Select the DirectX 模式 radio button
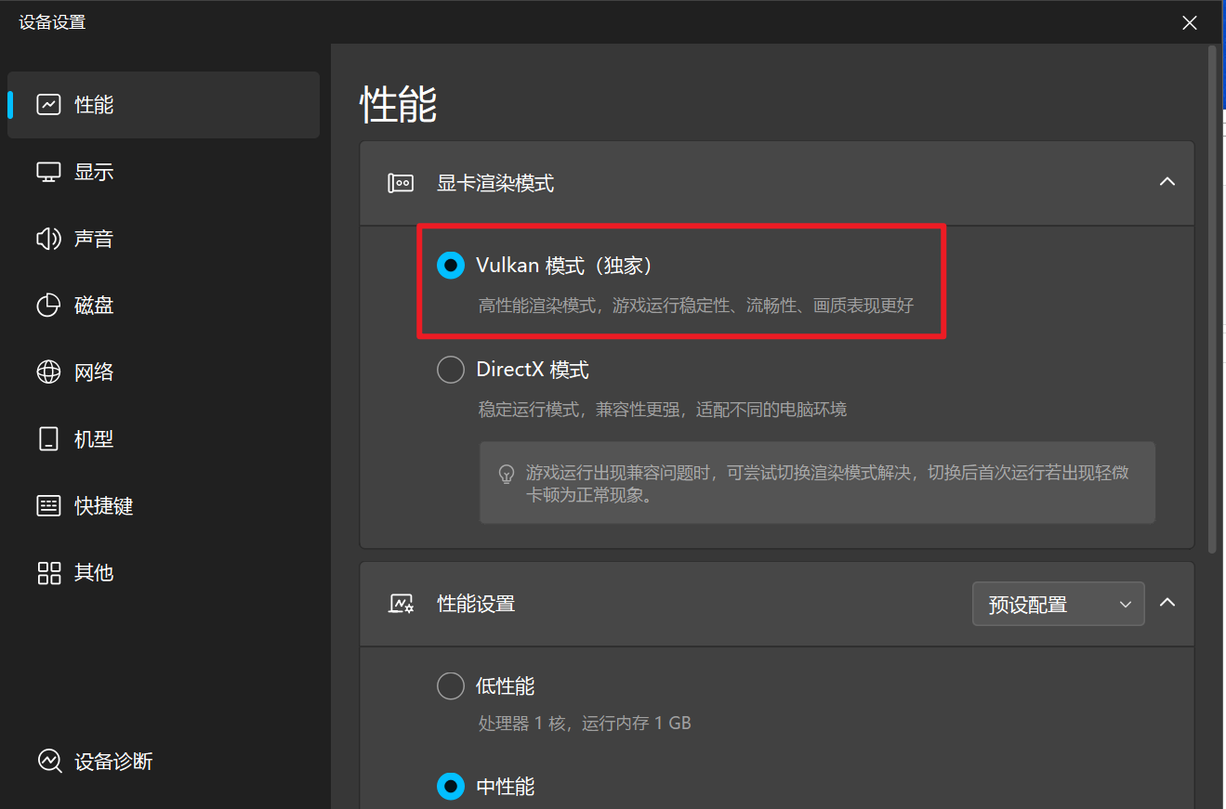Screen dimensions: 1226x809 (x=451, y=370)
